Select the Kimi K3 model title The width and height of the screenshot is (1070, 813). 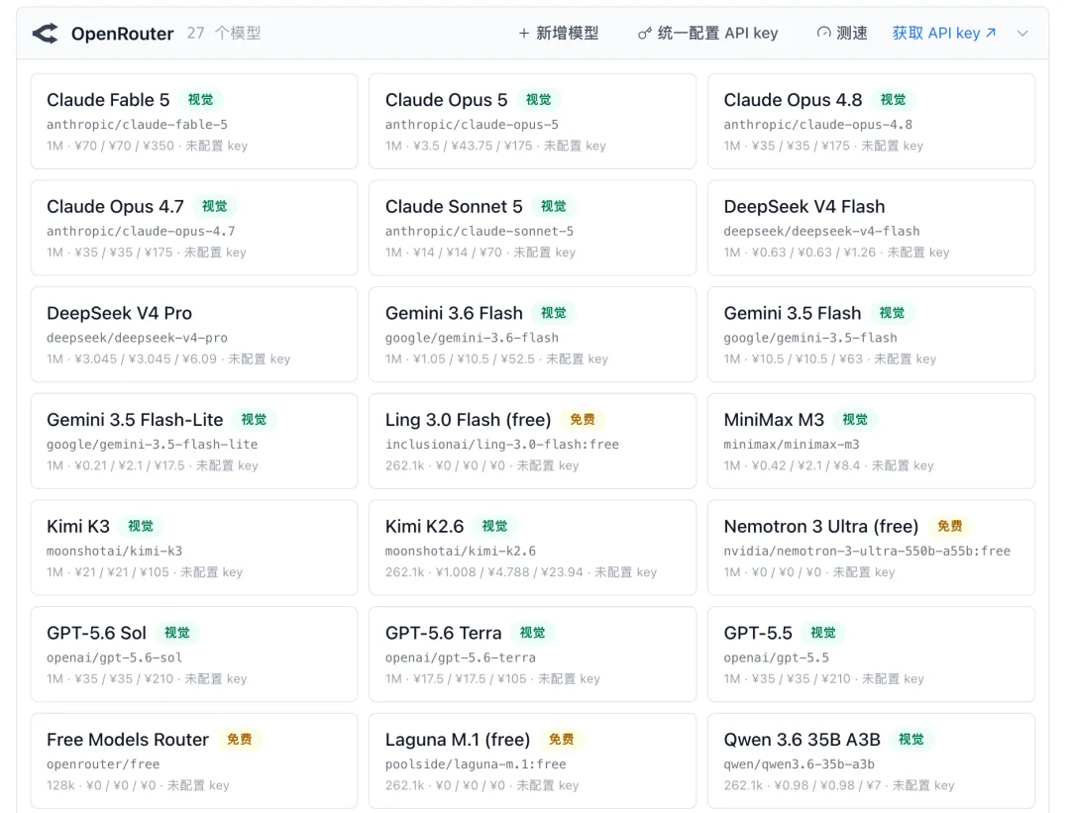pyautogui.click(x=78, y=527)
